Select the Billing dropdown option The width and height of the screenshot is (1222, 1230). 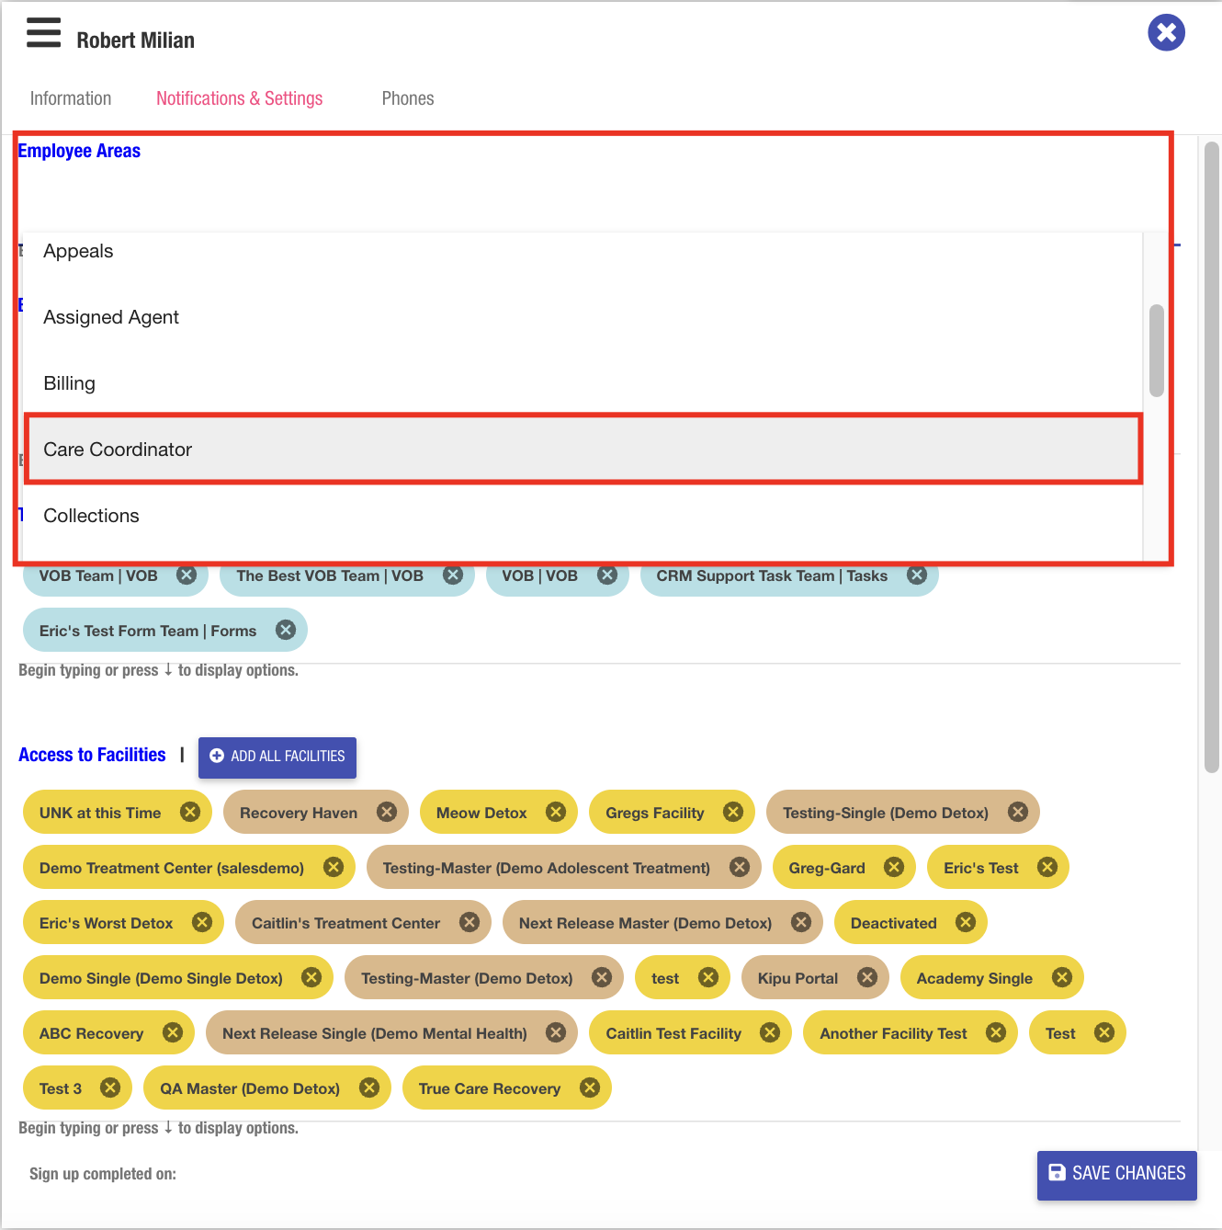tap(583, 383)
